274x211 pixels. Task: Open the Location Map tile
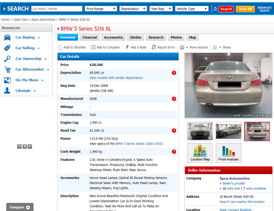[200, 153]
